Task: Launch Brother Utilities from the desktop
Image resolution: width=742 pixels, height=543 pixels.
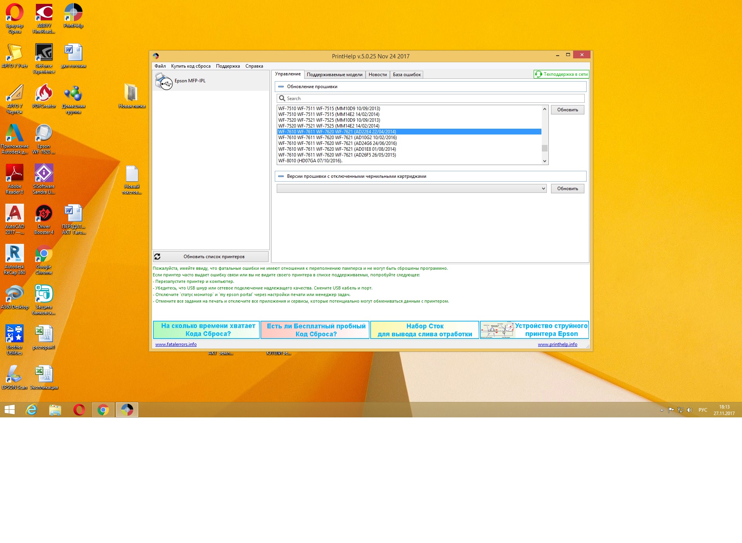Action: (x=15, y=340)
